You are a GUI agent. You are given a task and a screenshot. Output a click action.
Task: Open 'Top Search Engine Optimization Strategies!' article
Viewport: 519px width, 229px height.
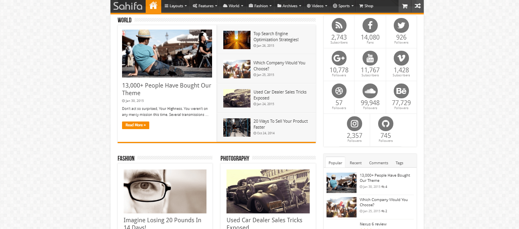click(x=276, y=37)
